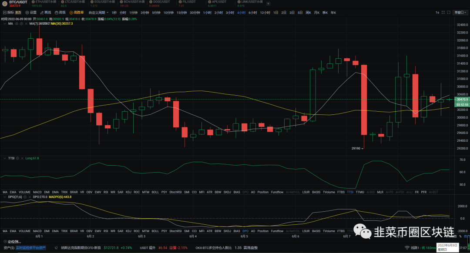Screen dimensions: 470x253
Task: Enter fullscreen chart mode via expand icon
Action: pyautogui.click(x=443, y=13)
